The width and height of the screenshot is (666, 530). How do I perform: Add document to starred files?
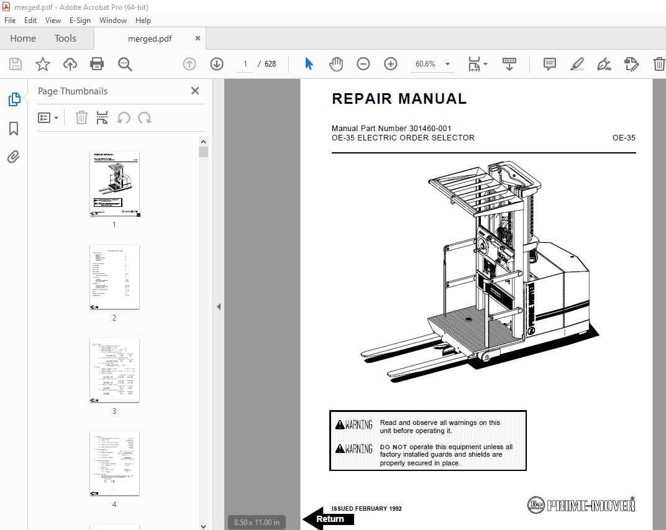pos(42,64)
